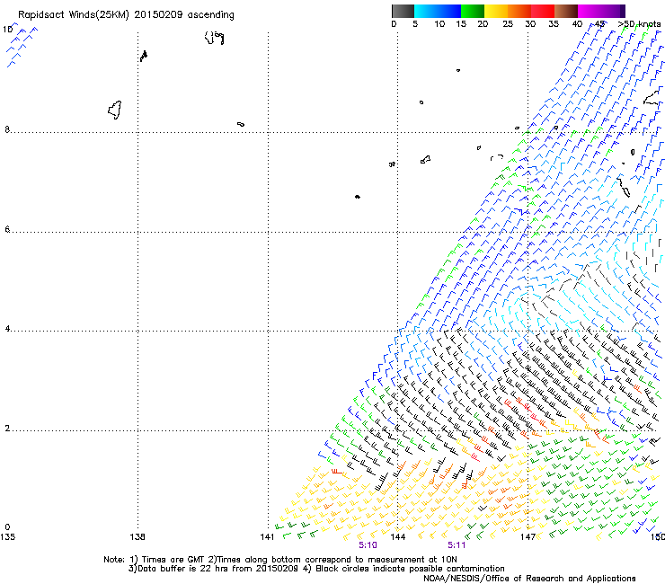
Task: Click longitude label 138
Action: pyautogui.click(x=137, y=537)
